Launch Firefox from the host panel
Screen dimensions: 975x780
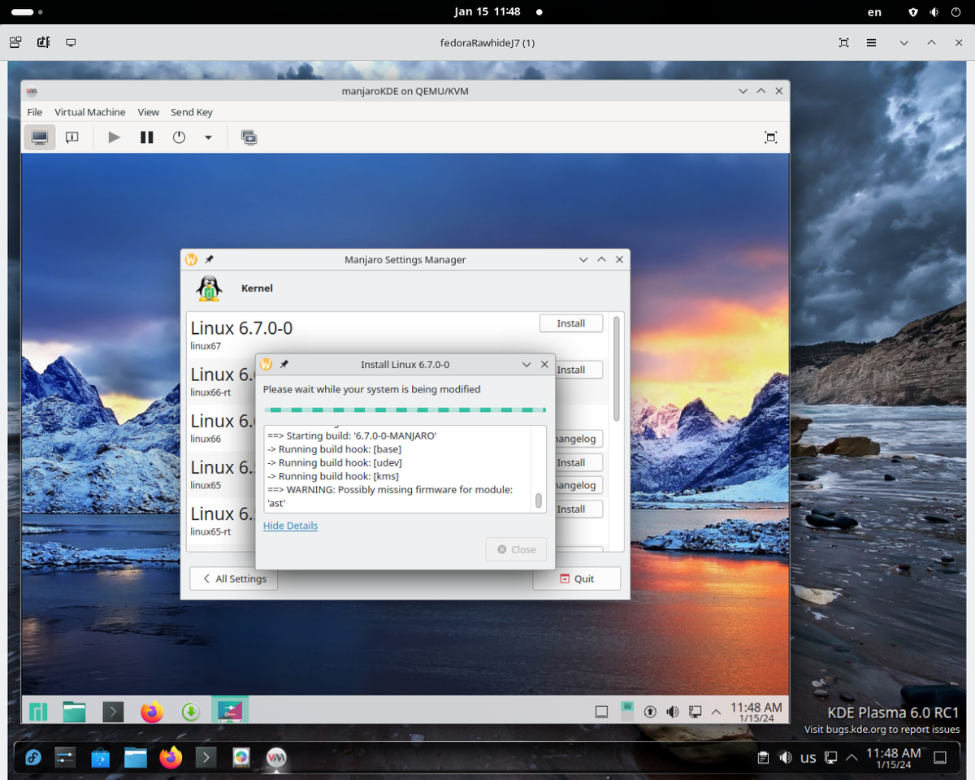coord(171,758)
